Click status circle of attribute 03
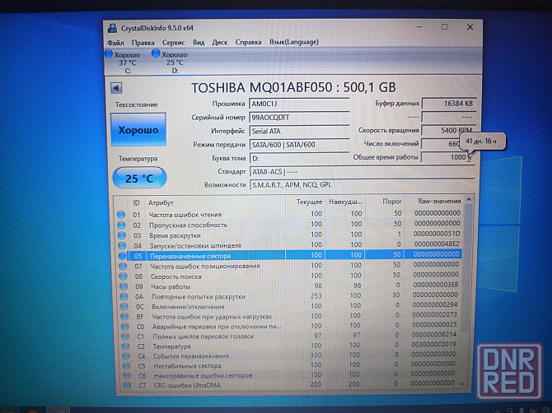552x413 pixels. click(x=122, y=235)
